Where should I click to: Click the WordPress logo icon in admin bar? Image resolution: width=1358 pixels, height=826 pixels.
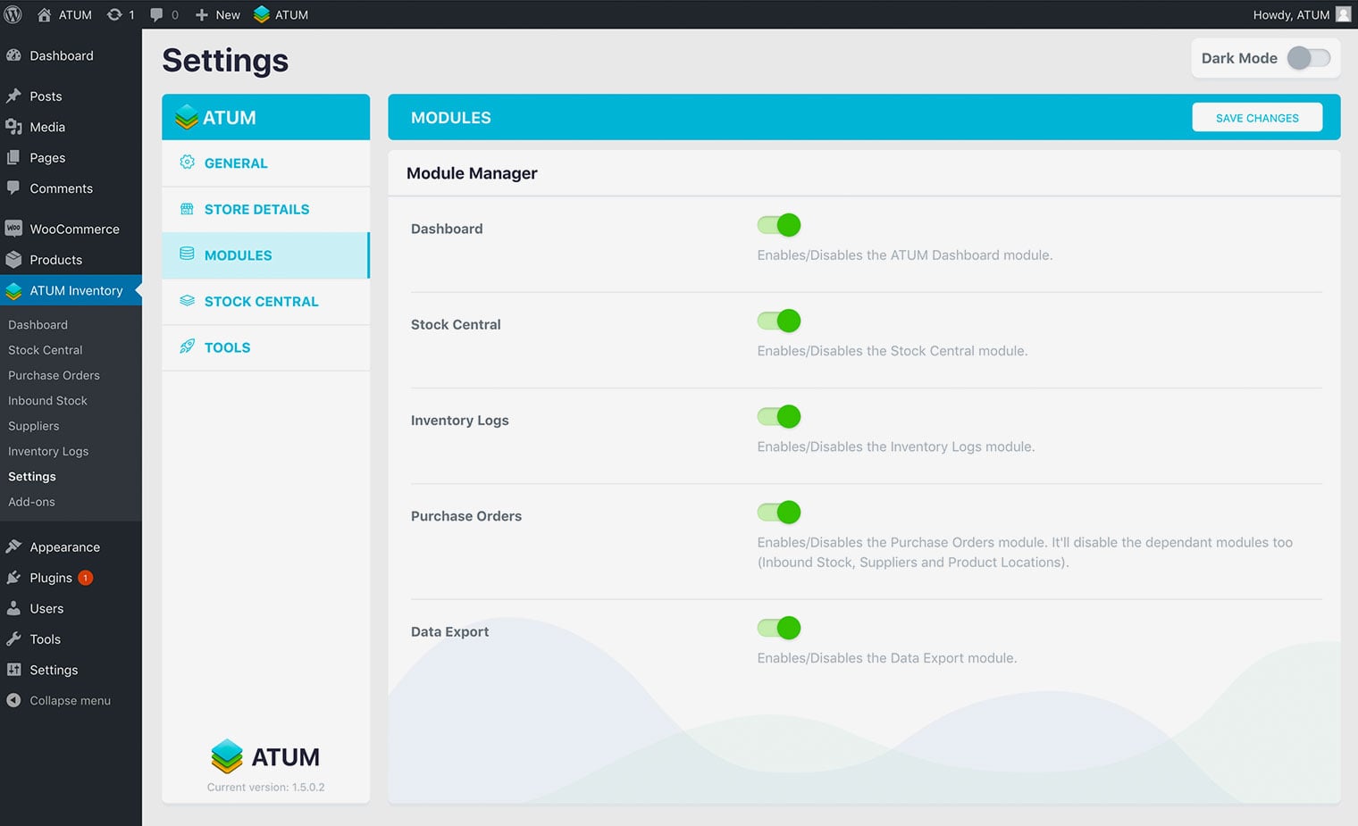(13, 14)
